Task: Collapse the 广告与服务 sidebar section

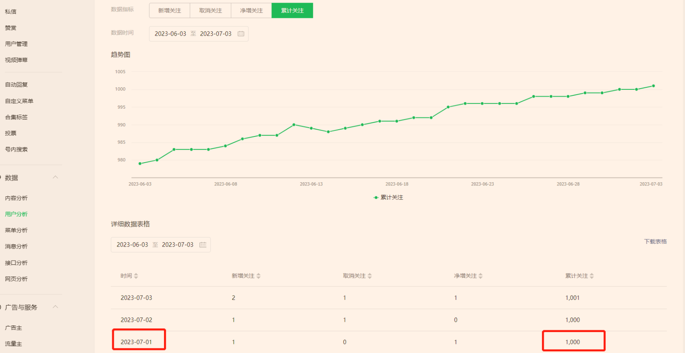Action: 55,307
